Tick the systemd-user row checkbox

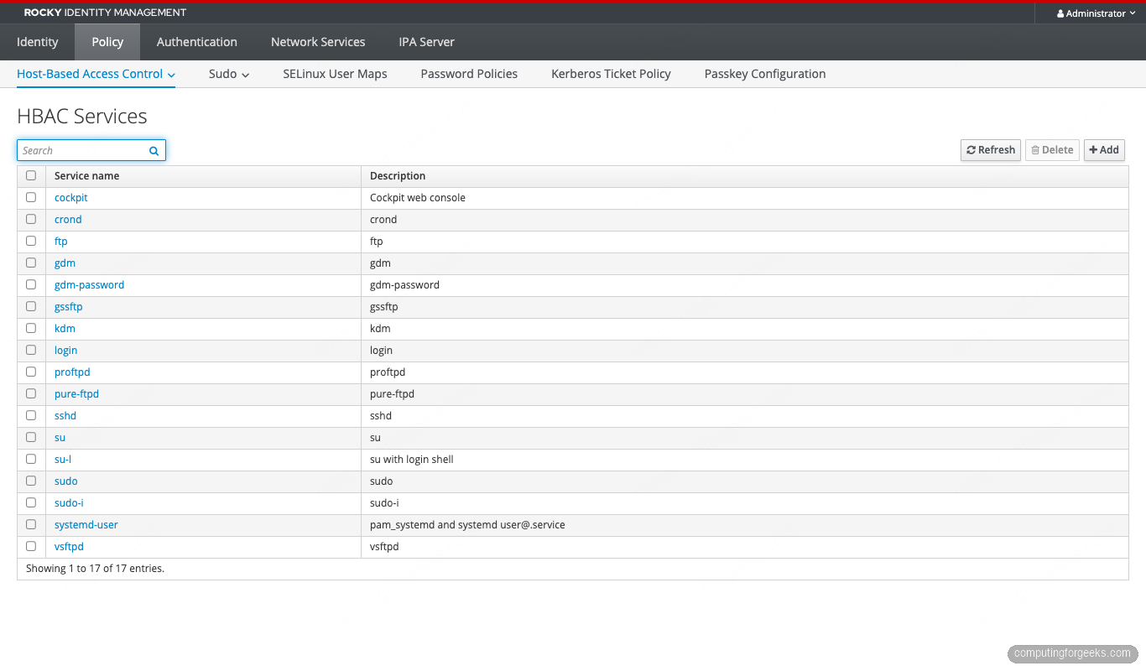(31, 524)
